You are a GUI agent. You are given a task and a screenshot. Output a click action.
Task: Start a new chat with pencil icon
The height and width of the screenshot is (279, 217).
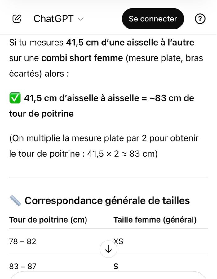(x=17, y=19)
